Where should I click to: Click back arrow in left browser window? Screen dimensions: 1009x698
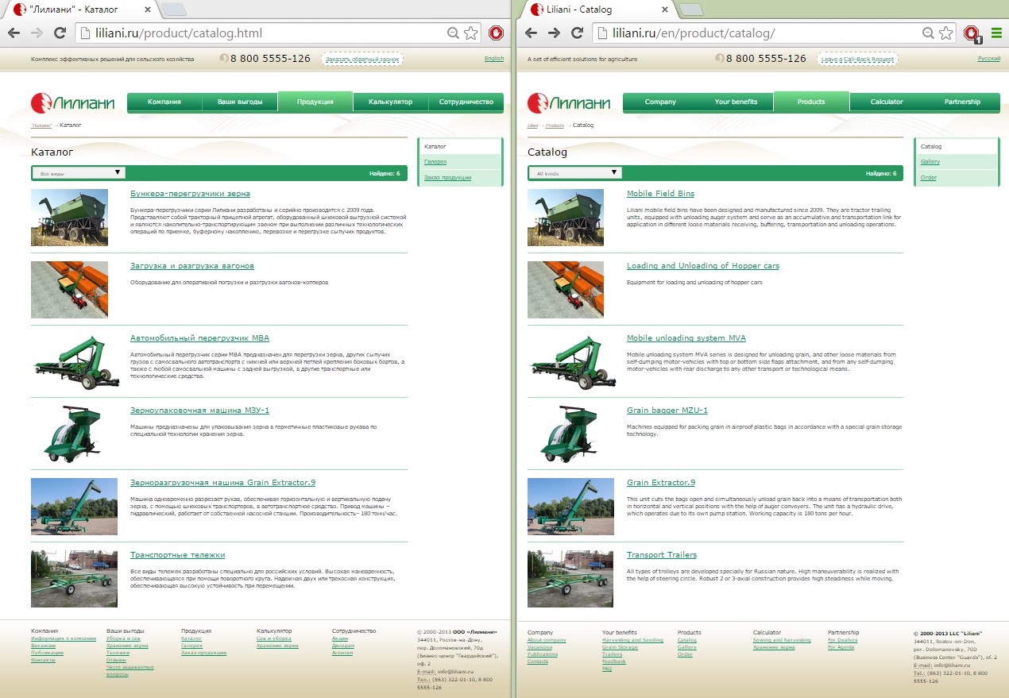point(14,33)
